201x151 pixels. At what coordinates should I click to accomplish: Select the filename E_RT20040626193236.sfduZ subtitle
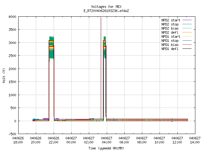pyautogui.click(x=106, y=11)
